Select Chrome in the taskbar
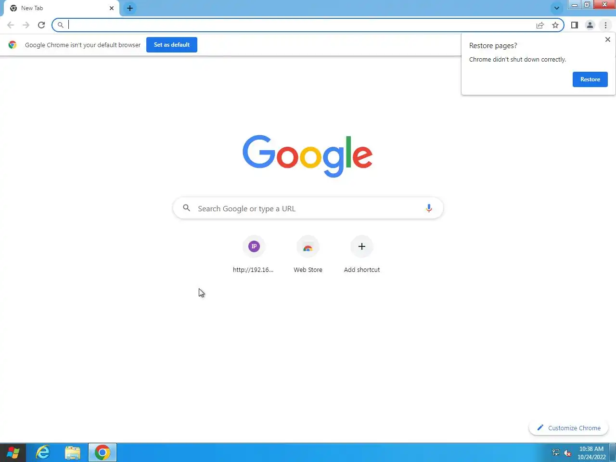 coord(102,453)
